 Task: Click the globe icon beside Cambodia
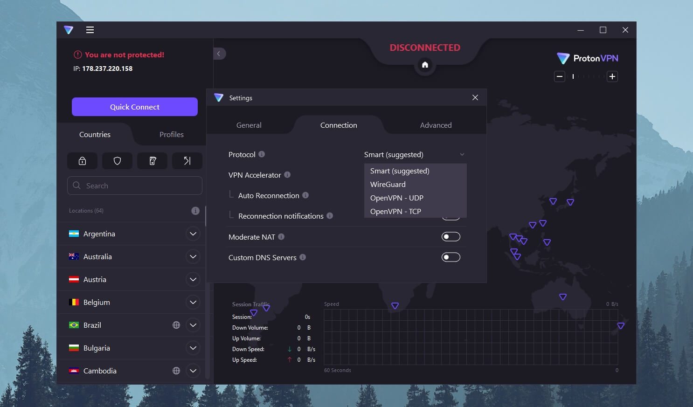176,371
